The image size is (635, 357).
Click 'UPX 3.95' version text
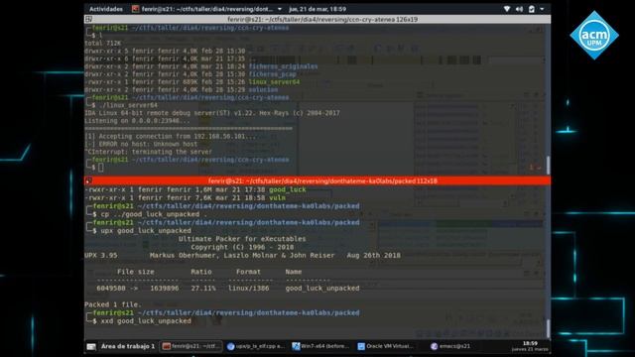click(x=101, y=256)
